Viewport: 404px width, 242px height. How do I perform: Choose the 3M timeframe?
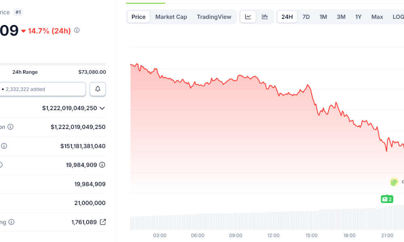pyautogui.click(x=341, y=17)
